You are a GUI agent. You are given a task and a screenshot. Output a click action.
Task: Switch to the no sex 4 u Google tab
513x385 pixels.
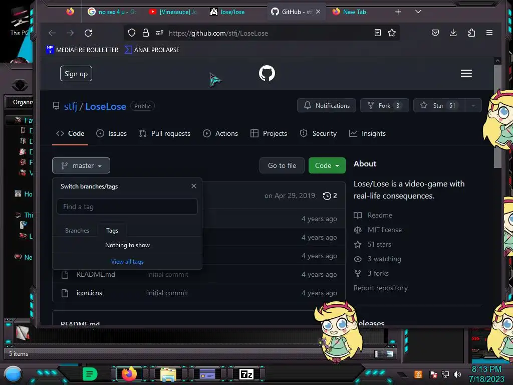(x=112, y=12)
